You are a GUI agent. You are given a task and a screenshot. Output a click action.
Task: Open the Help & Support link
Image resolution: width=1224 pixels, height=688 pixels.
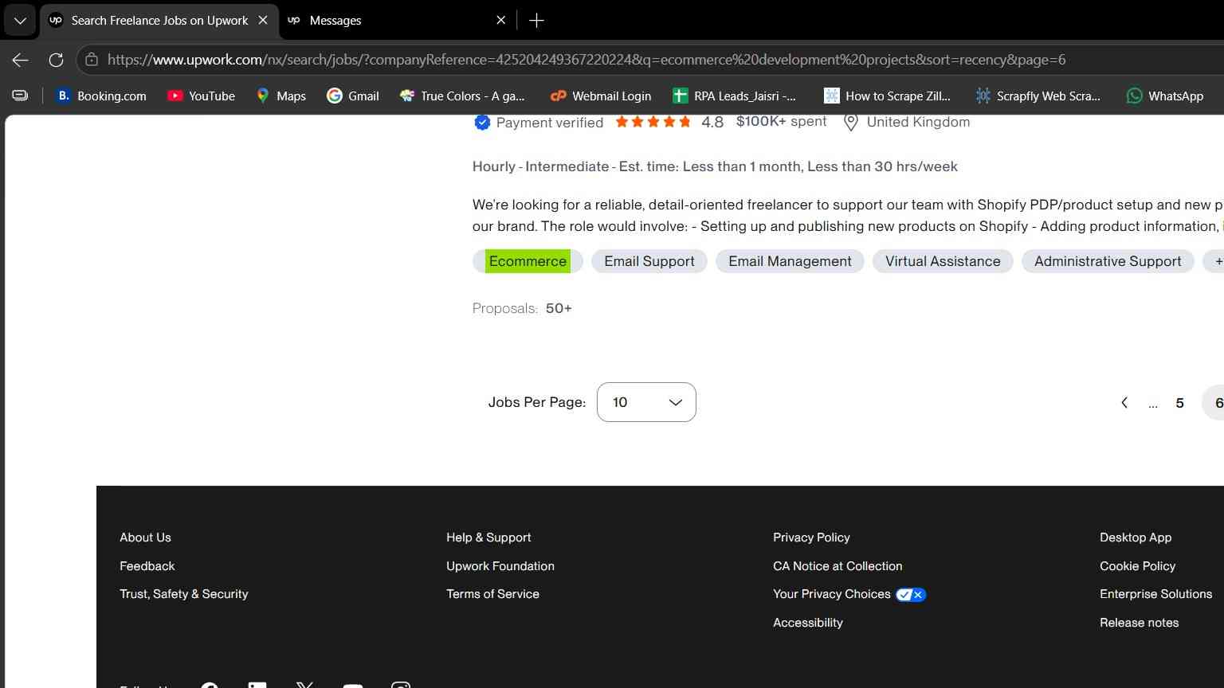[x=488, y=537]
